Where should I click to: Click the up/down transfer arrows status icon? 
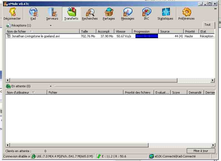99,156
